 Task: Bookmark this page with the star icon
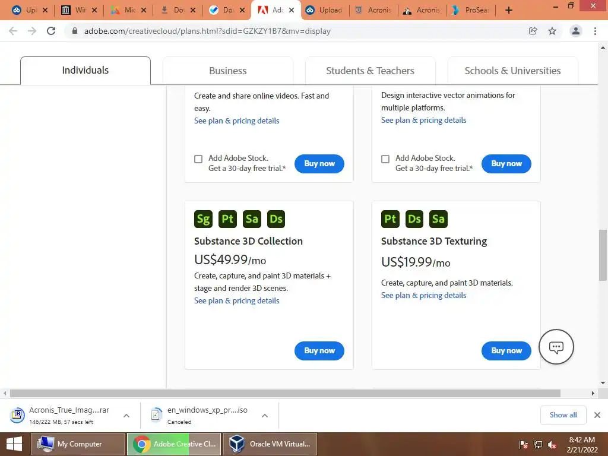pyautogui.click(x=552, y=31)
